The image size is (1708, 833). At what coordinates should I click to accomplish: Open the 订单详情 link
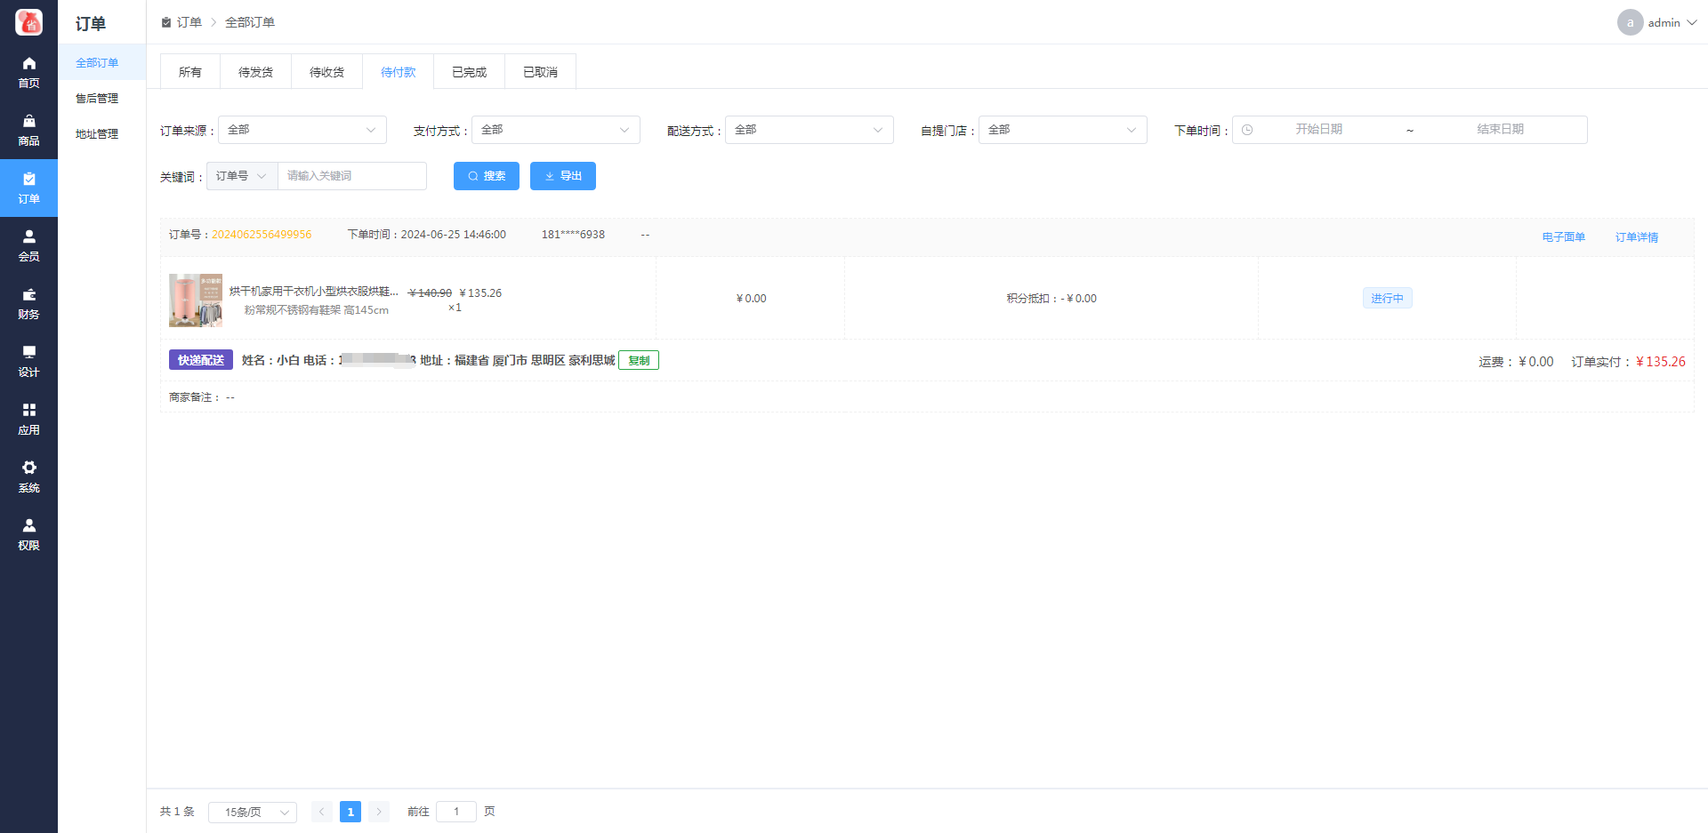point(1636,237)
